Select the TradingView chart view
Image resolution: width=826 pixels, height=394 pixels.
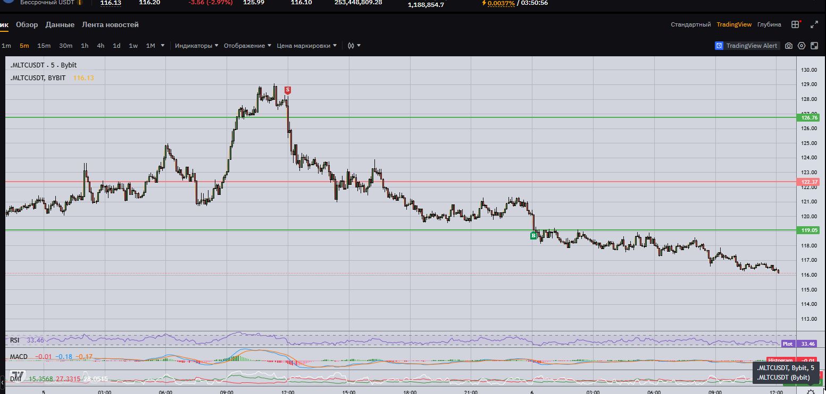click(x=734, y=24)
